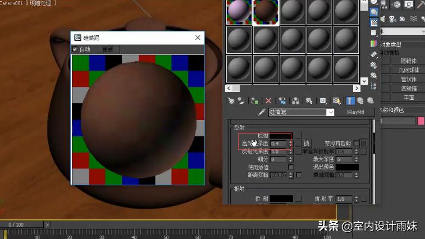Select the Cameras create category icon

pyautogui.click(x=392, y=19)
